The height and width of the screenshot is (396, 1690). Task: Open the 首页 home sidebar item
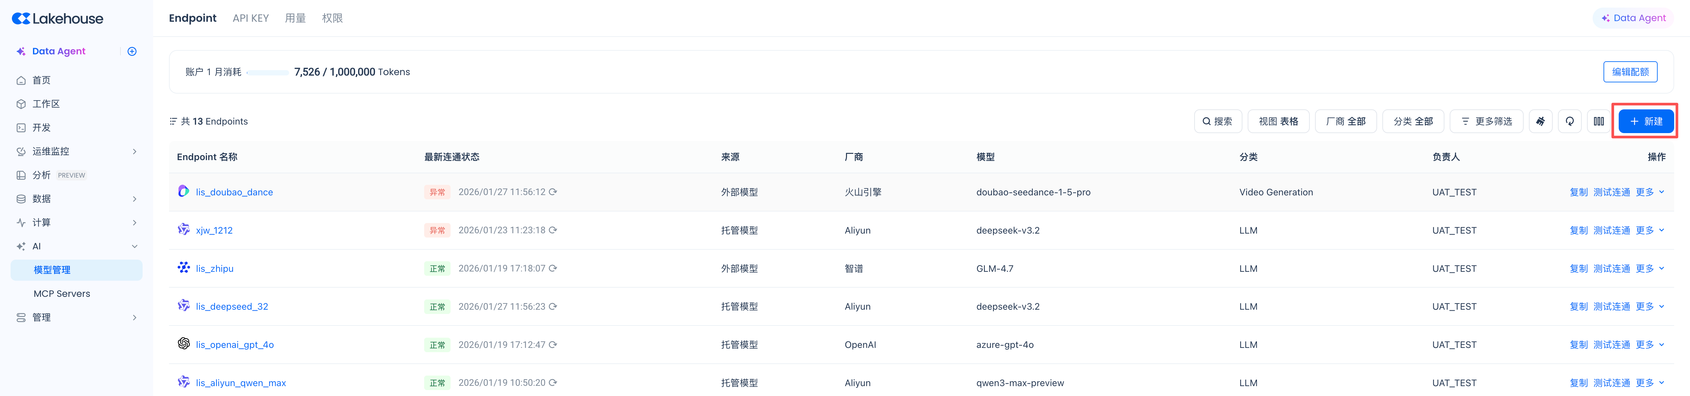(41, 80)
